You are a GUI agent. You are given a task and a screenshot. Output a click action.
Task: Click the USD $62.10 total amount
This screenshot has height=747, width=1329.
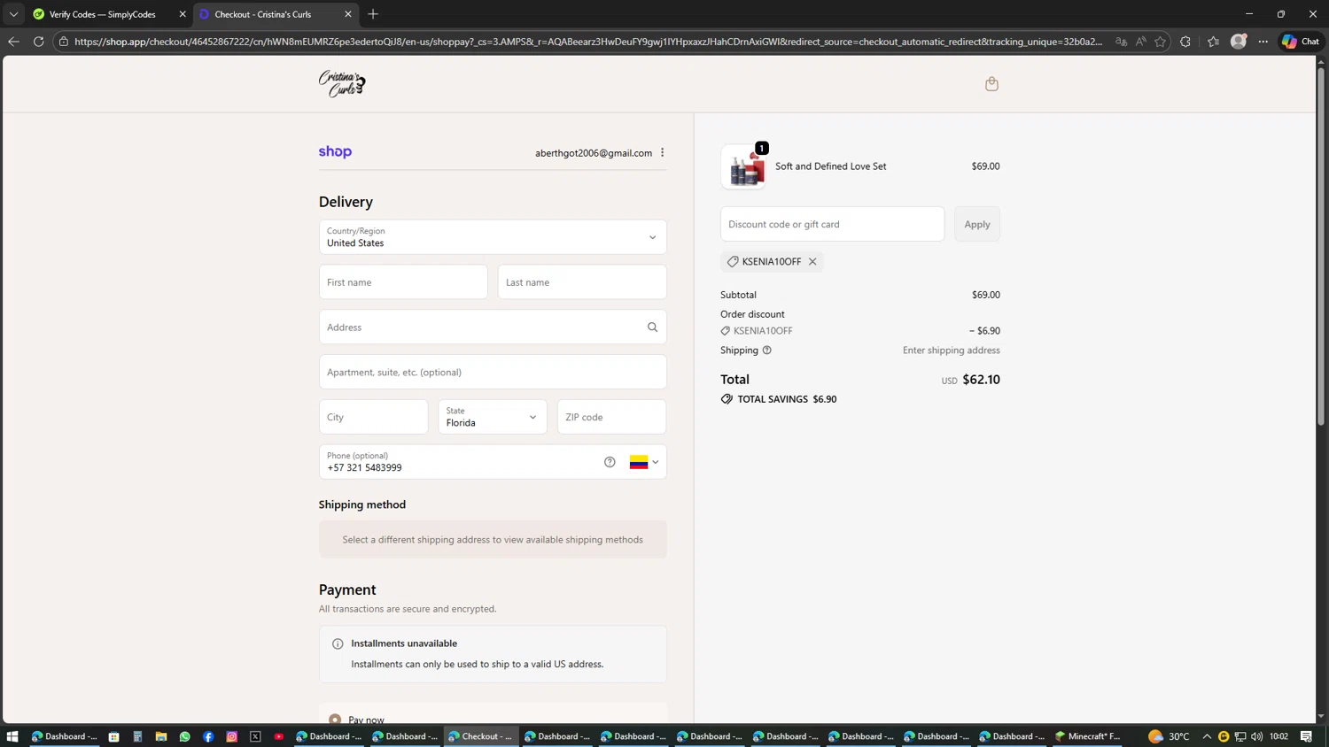(970, 380)
